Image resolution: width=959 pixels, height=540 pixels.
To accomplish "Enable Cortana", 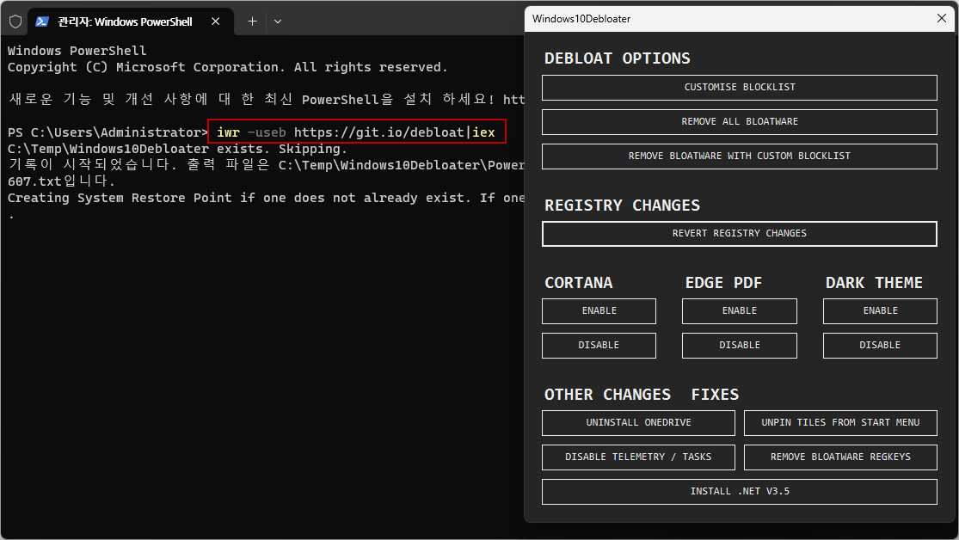I will [x=599, y=310].
